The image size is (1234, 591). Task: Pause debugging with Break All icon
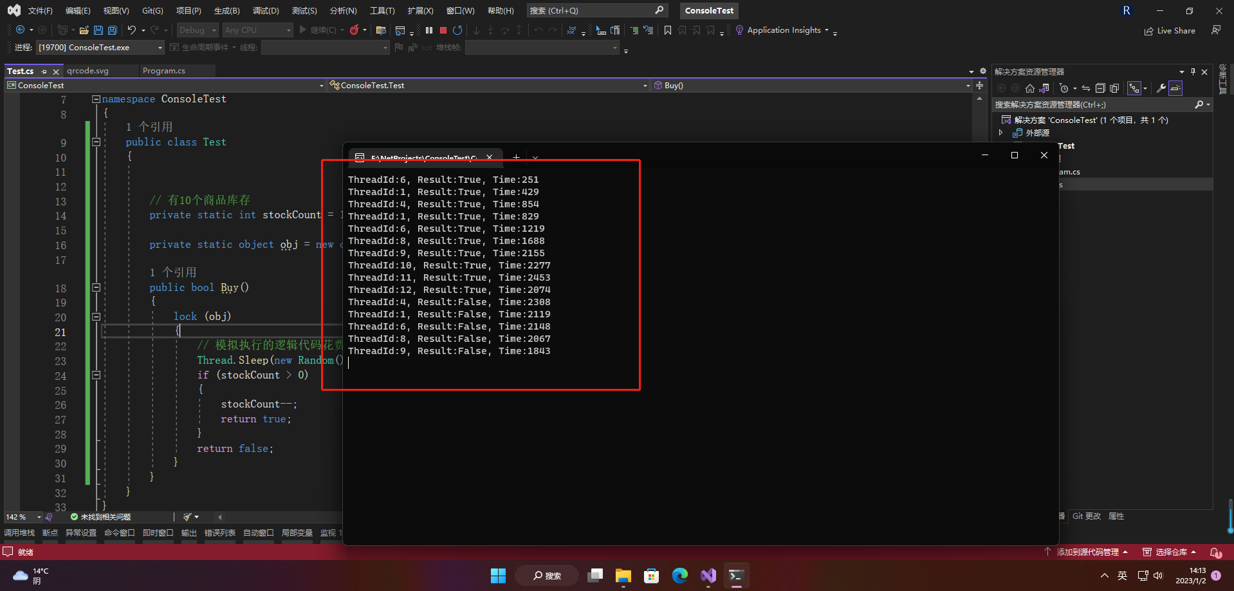tap(429, 30)
